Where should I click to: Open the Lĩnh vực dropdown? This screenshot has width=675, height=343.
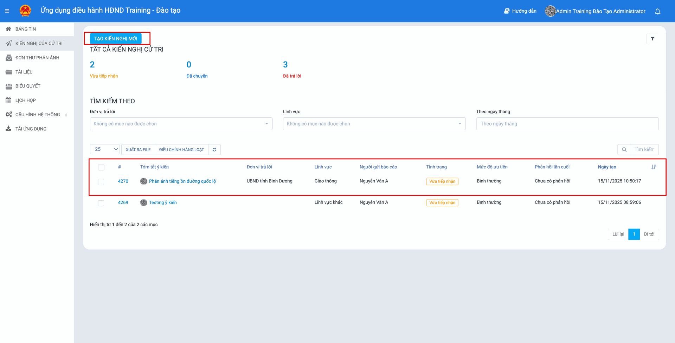click(x=374, y=124)
